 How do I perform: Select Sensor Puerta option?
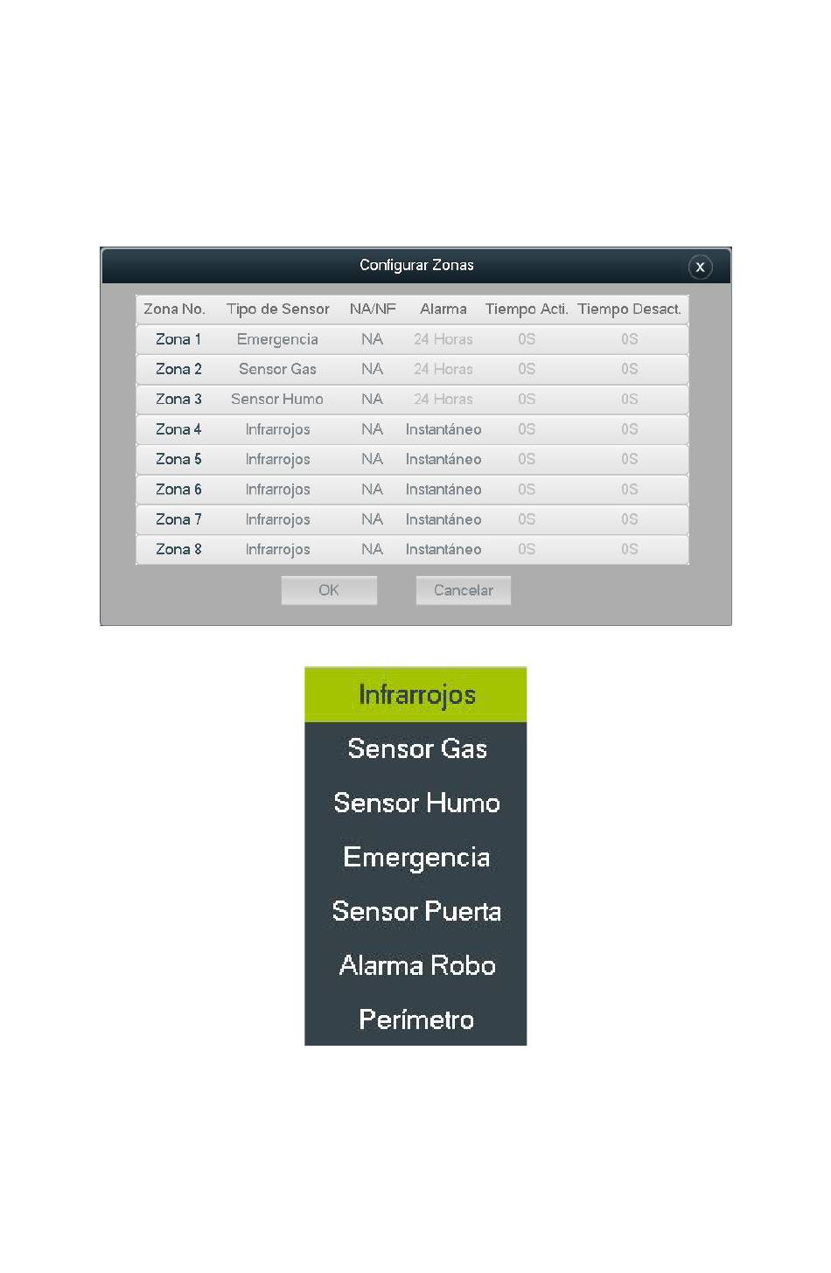[415, 912]
